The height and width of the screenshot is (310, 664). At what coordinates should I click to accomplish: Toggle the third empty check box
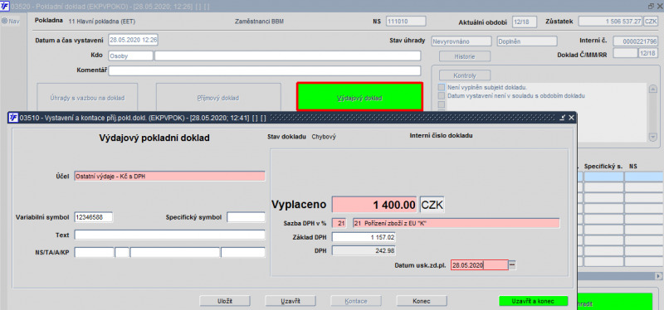[x=442, y=104]
